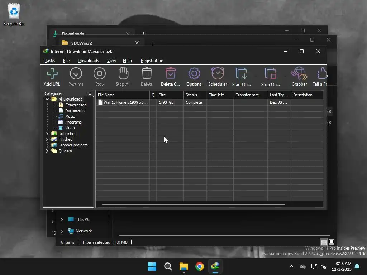367x275 pixels.
Task: Expand the Unfinished category
Action: pos(47,134)
